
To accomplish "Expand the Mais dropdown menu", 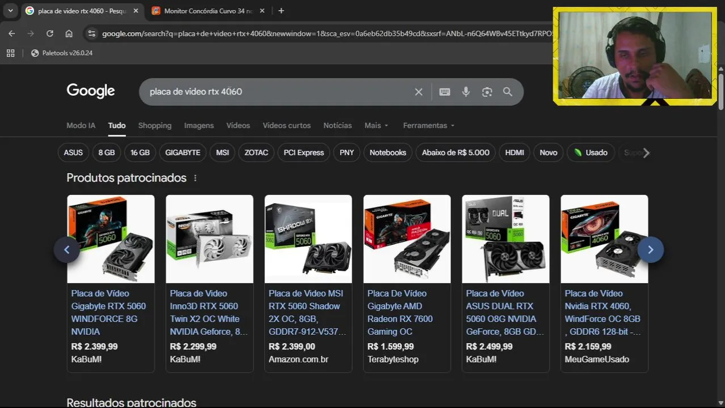I will [377, 125].
